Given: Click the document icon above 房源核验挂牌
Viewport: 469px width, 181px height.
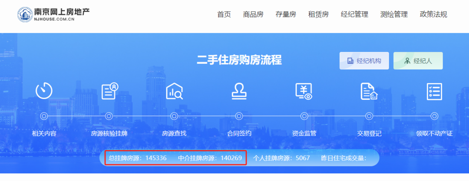Looking at the screenshot, I should click(109, 91).
